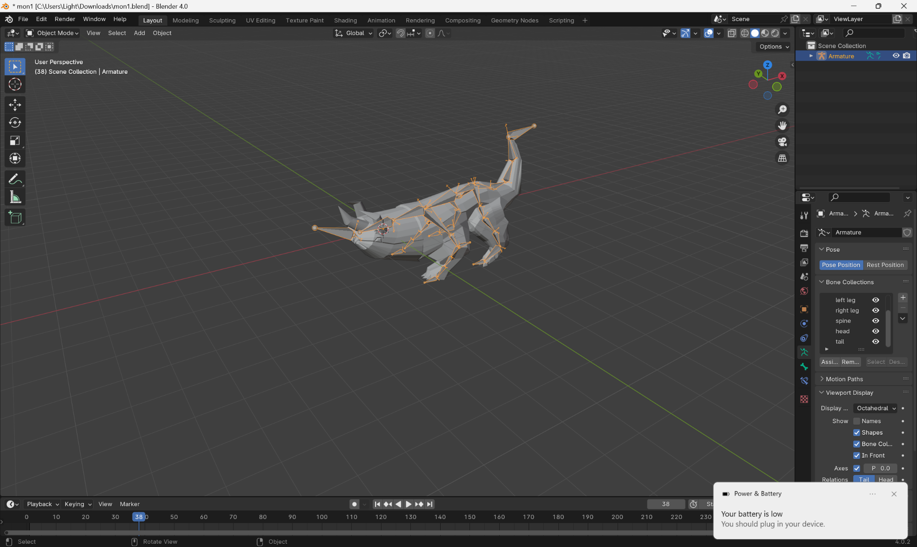Switch to the Geometry Nodes workspace tab
This screenshot has width=917, height=547.
pos(514,20)
